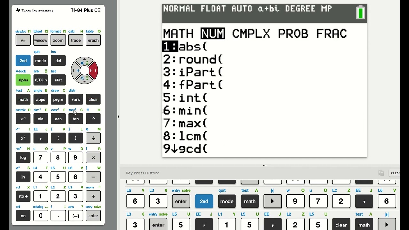Select the tan key
The image size is (409, 230).
click(76, 119)
